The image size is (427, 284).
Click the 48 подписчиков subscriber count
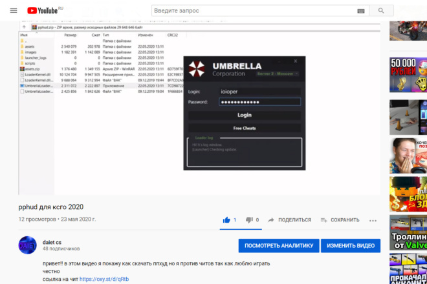click(x=61, y=249)
